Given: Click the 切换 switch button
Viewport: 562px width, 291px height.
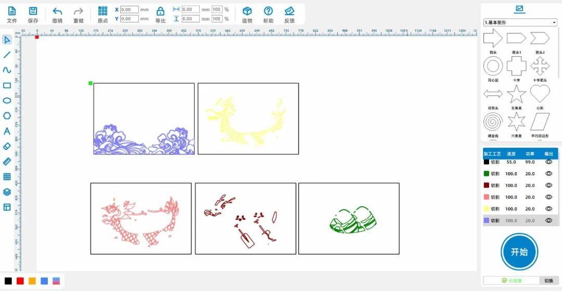Looking at the screenshot, I should tap(548, 281).
